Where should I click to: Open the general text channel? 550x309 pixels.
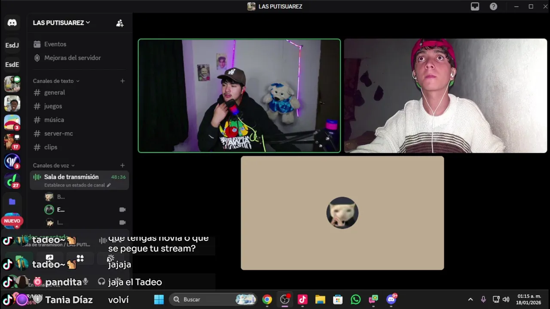tap(79, 92)
